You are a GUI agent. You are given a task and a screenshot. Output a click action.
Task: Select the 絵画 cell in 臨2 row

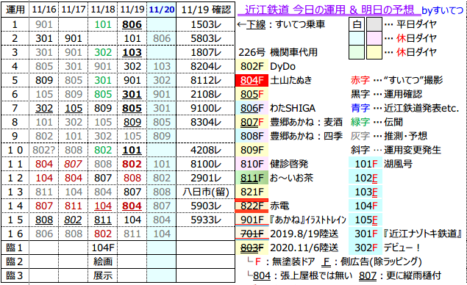tap(103, 261)
